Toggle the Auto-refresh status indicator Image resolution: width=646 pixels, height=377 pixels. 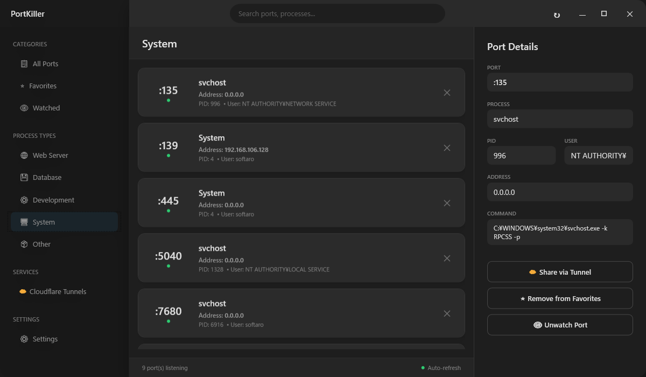tap(441, 368)
